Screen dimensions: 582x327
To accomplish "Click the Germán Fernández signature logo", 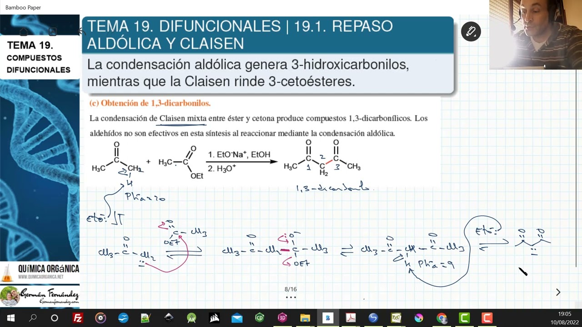I will pyautogui.click(x=40, y=296).
